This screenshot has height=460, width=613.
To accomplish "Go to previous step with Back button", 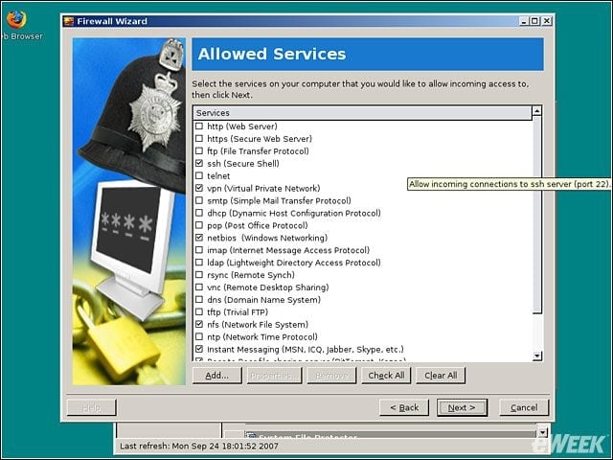I will (x=404, y=407).
